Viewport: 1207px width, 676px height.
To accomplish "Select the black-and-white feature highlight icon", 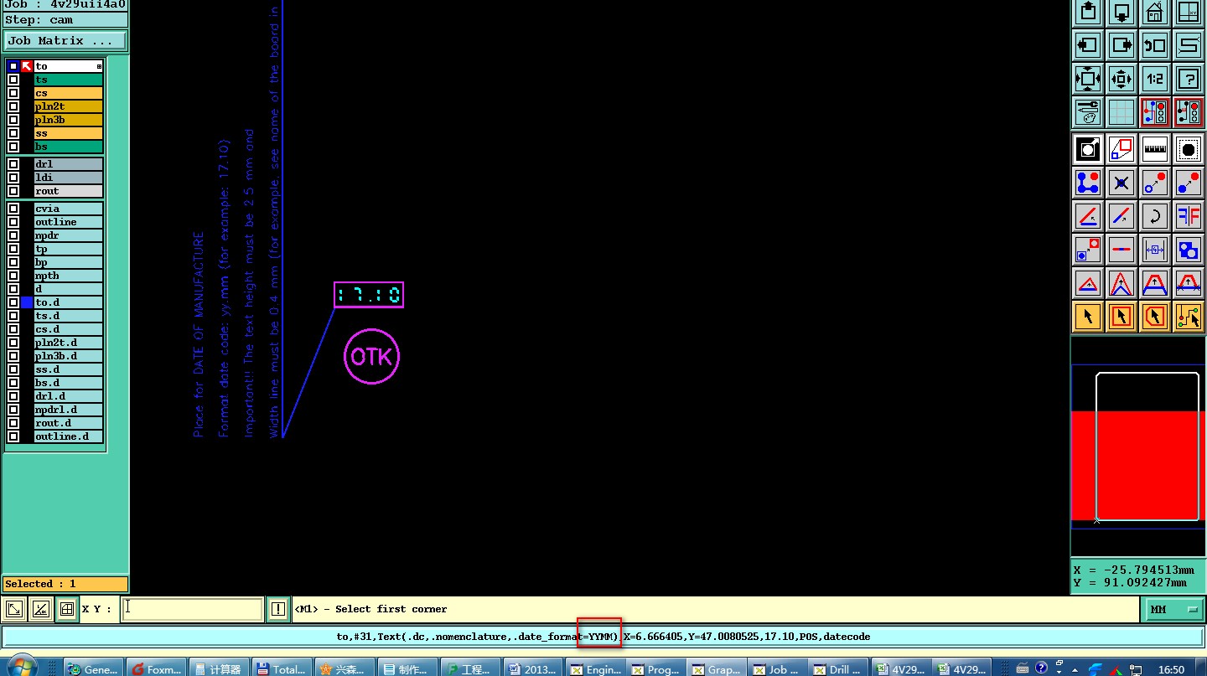I will [1088, 150].
